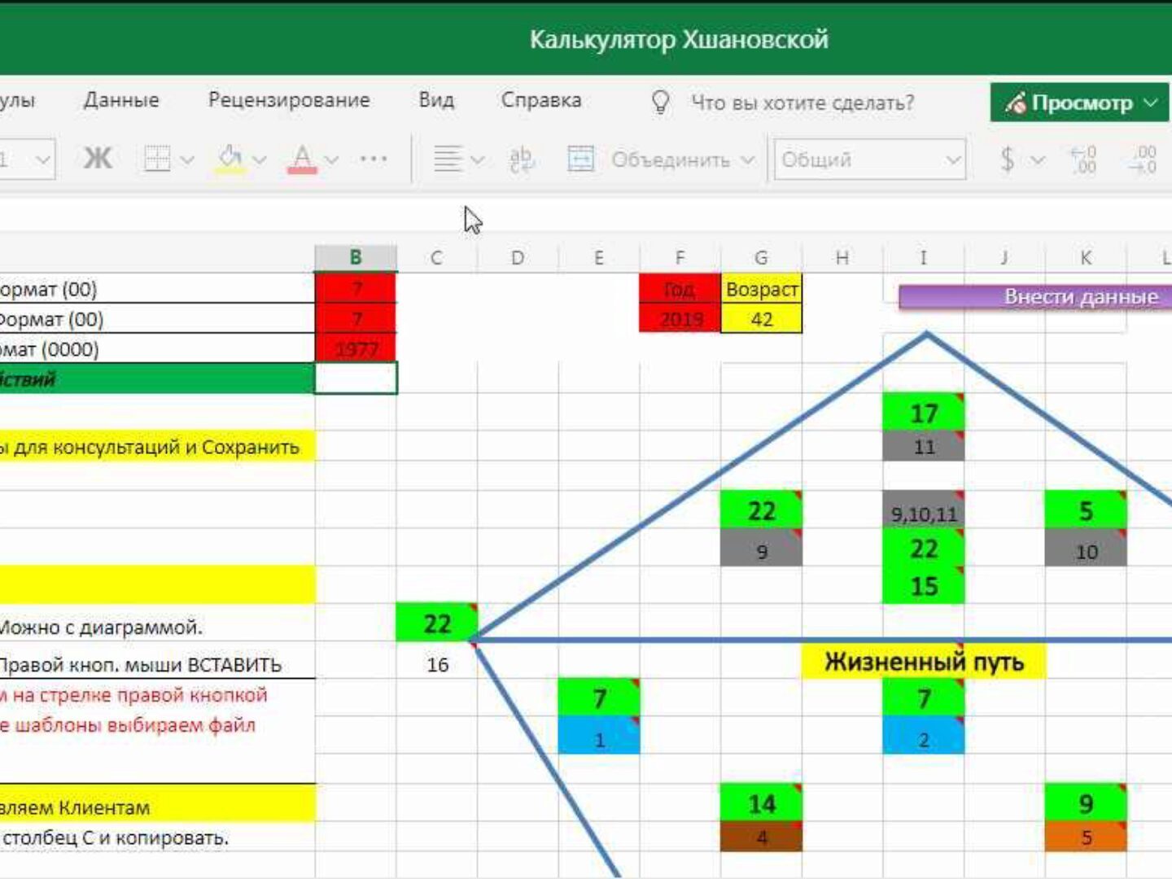The width and height of the screenshot is (1172, 879).
Task: Click the decrease decimal icon
Action: pos(1144,159)
